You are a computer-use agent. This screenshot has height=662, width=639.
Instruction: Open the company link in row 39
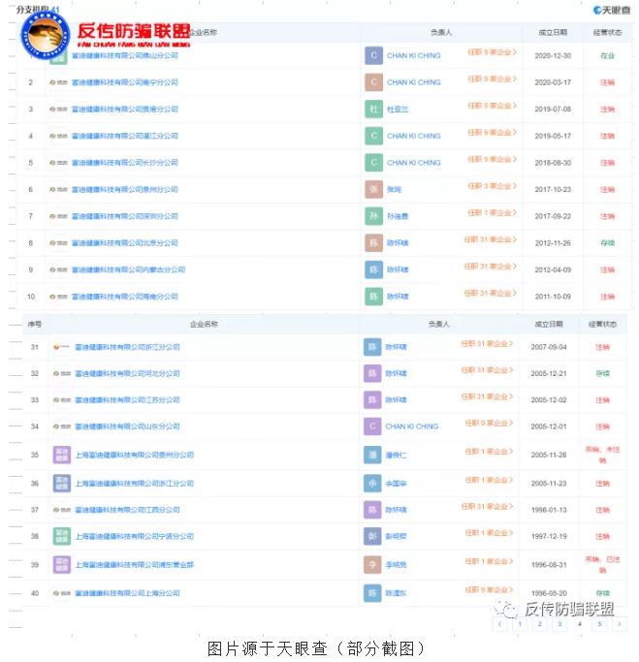tap(135, 564)
